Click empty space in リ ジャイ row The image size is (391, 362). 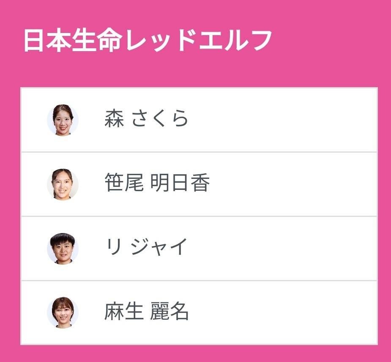[287, 249]
